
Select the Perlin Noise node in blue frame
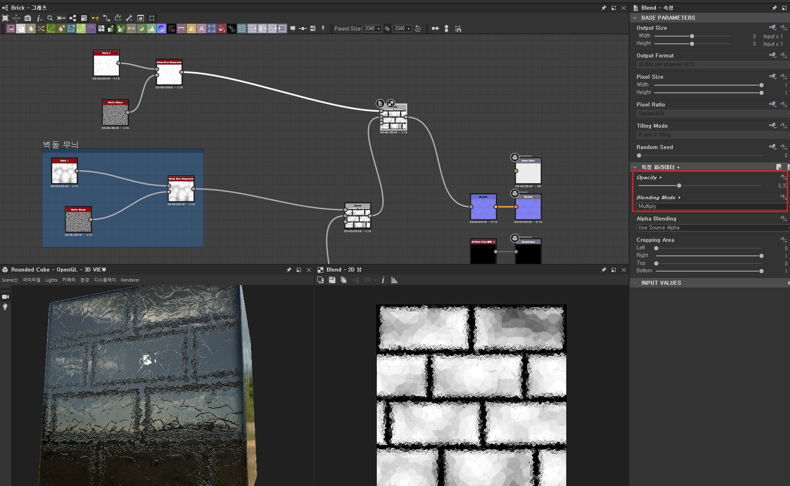tap(78, 221)
